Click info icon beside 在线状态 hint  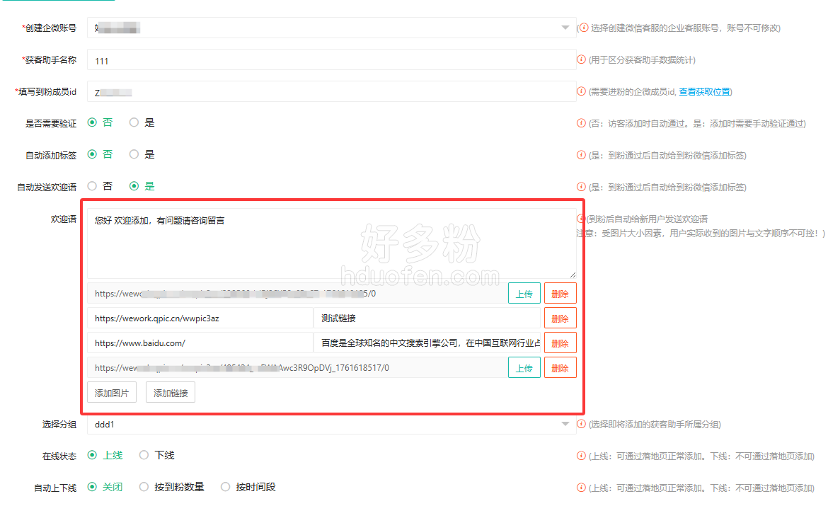point(582,456)
